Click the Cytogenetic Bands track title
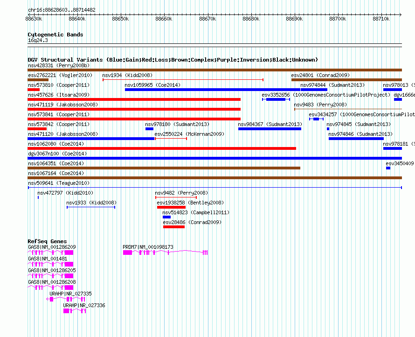The width and height of the screenshot is (415, 337). click(55, 35)
